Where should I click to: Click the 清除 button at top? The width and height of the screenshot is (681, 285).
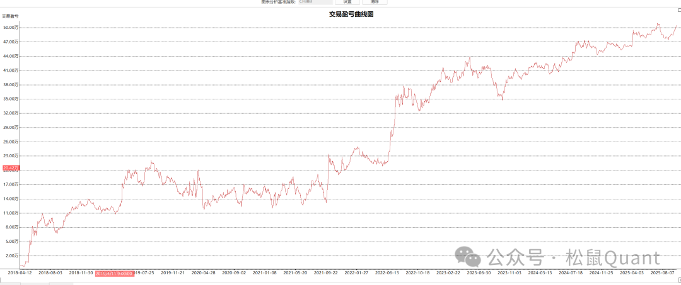[375, 2]
